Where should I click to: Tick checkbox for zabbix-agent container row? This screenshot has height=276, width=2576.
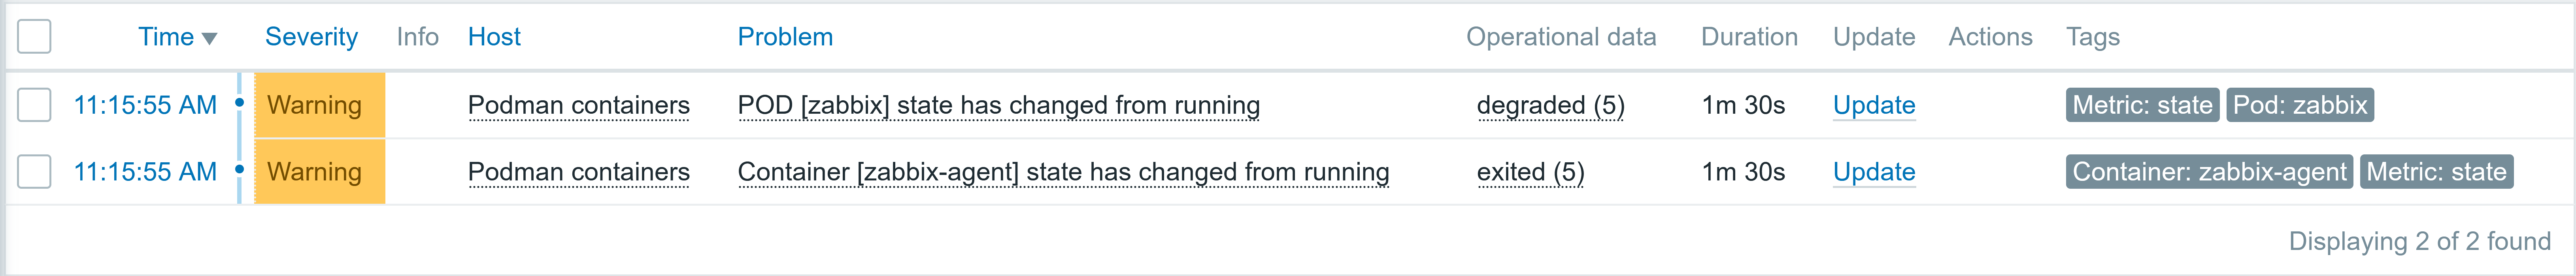(34, 172)
